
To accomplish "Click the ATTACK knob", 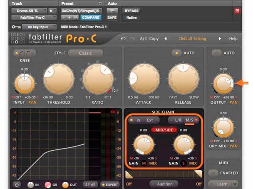I will tap(144, 79).
